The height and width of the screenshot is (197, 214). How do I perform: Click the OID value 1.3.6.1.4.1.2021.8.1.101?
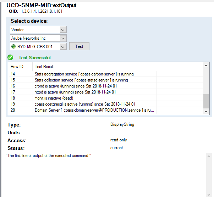42,11
